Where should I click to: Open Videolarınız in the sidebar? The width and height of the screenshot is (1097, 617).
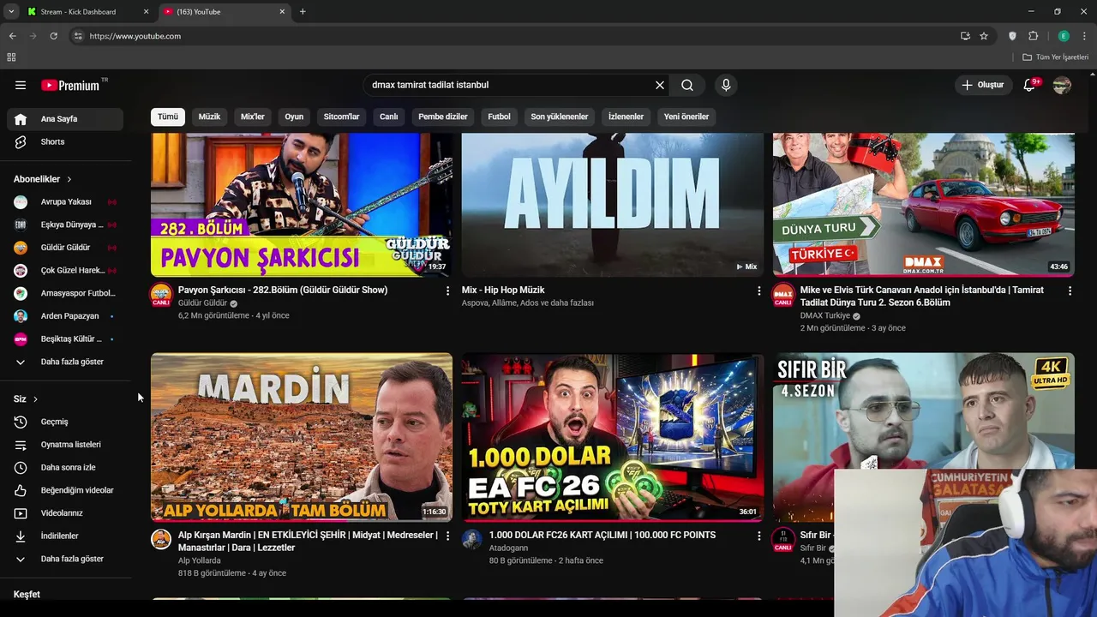65,513
